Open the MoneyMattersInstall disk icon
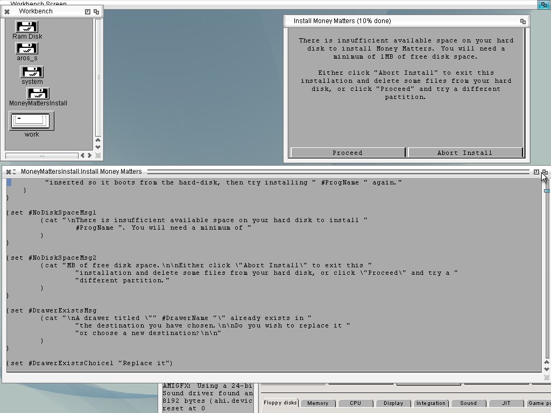Screen dimensions: 551x413 (38, 94)
